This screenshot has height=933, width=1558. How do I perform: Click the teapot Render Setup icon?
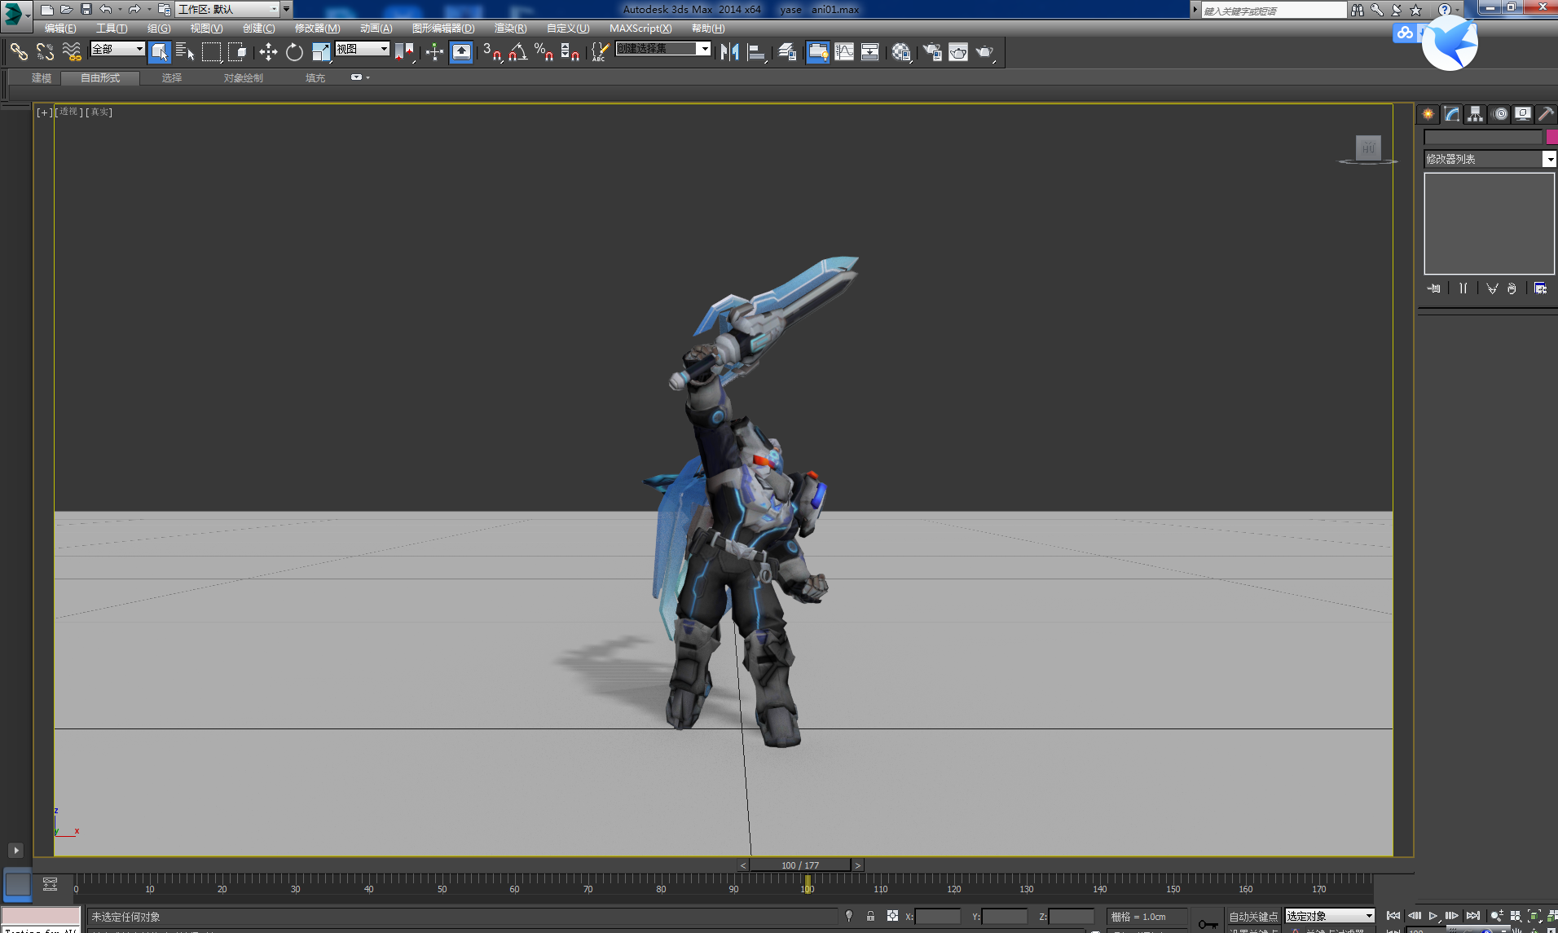pos(932,52)
